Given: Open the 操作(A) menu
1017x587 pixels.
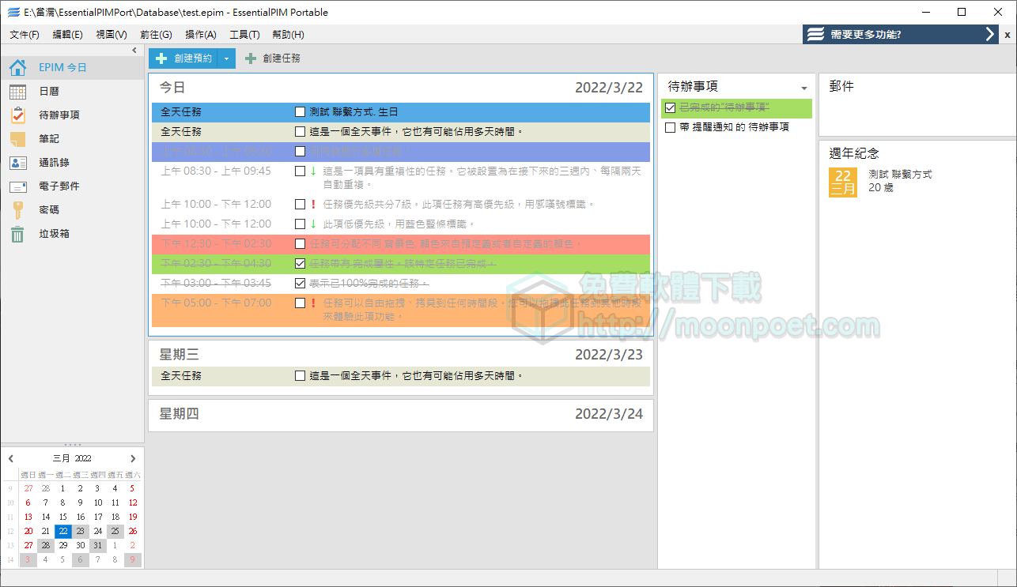Looking at the screenshot, I should coord(200,35).
